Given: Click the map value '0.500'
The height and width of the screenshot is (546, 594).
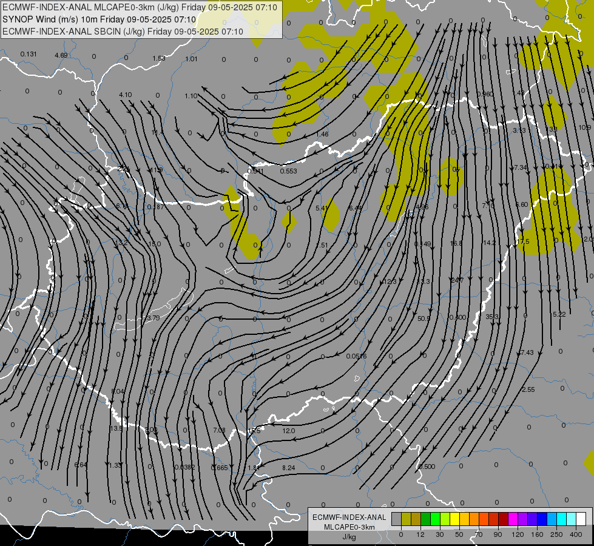Looking at the screenshot, I should 427,467.
